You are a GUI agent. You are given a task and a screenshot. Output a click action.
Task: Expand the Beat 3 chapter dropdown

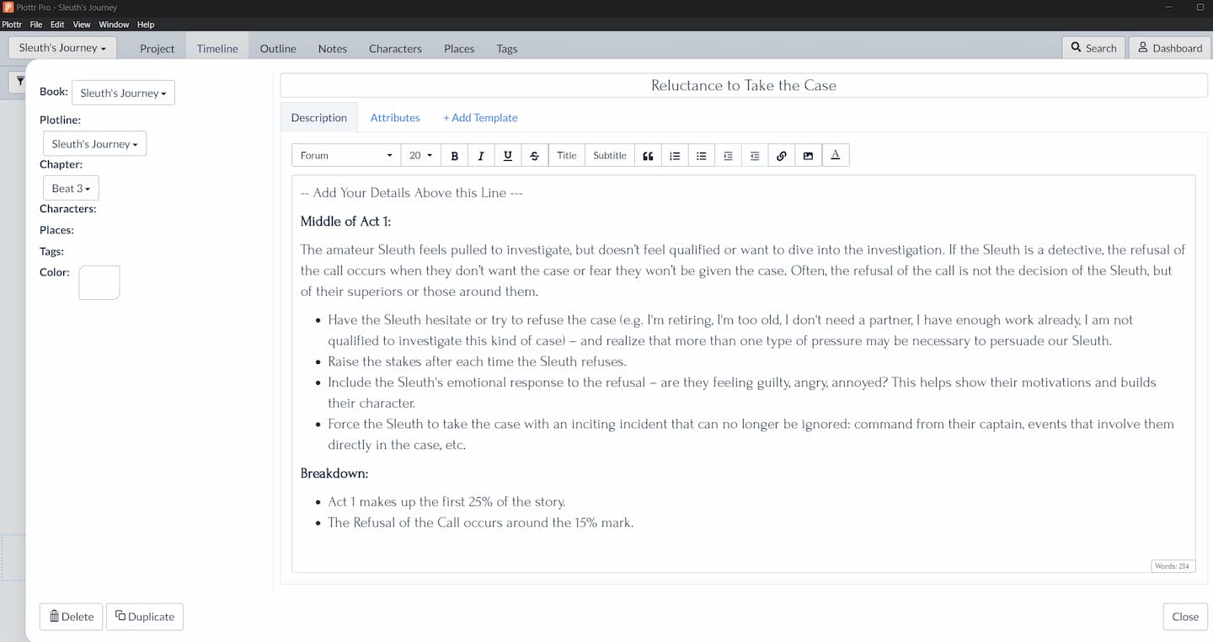(71, 189)
